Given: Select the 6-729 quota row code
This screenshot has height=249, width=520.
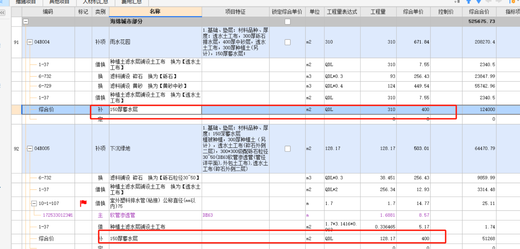Looking at the screenshot, I should click(x=45, y=86).
